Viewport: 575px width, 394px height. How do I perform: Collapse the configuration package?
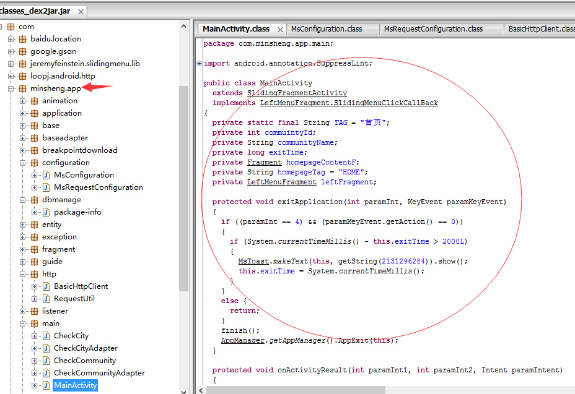coord(22,163)
